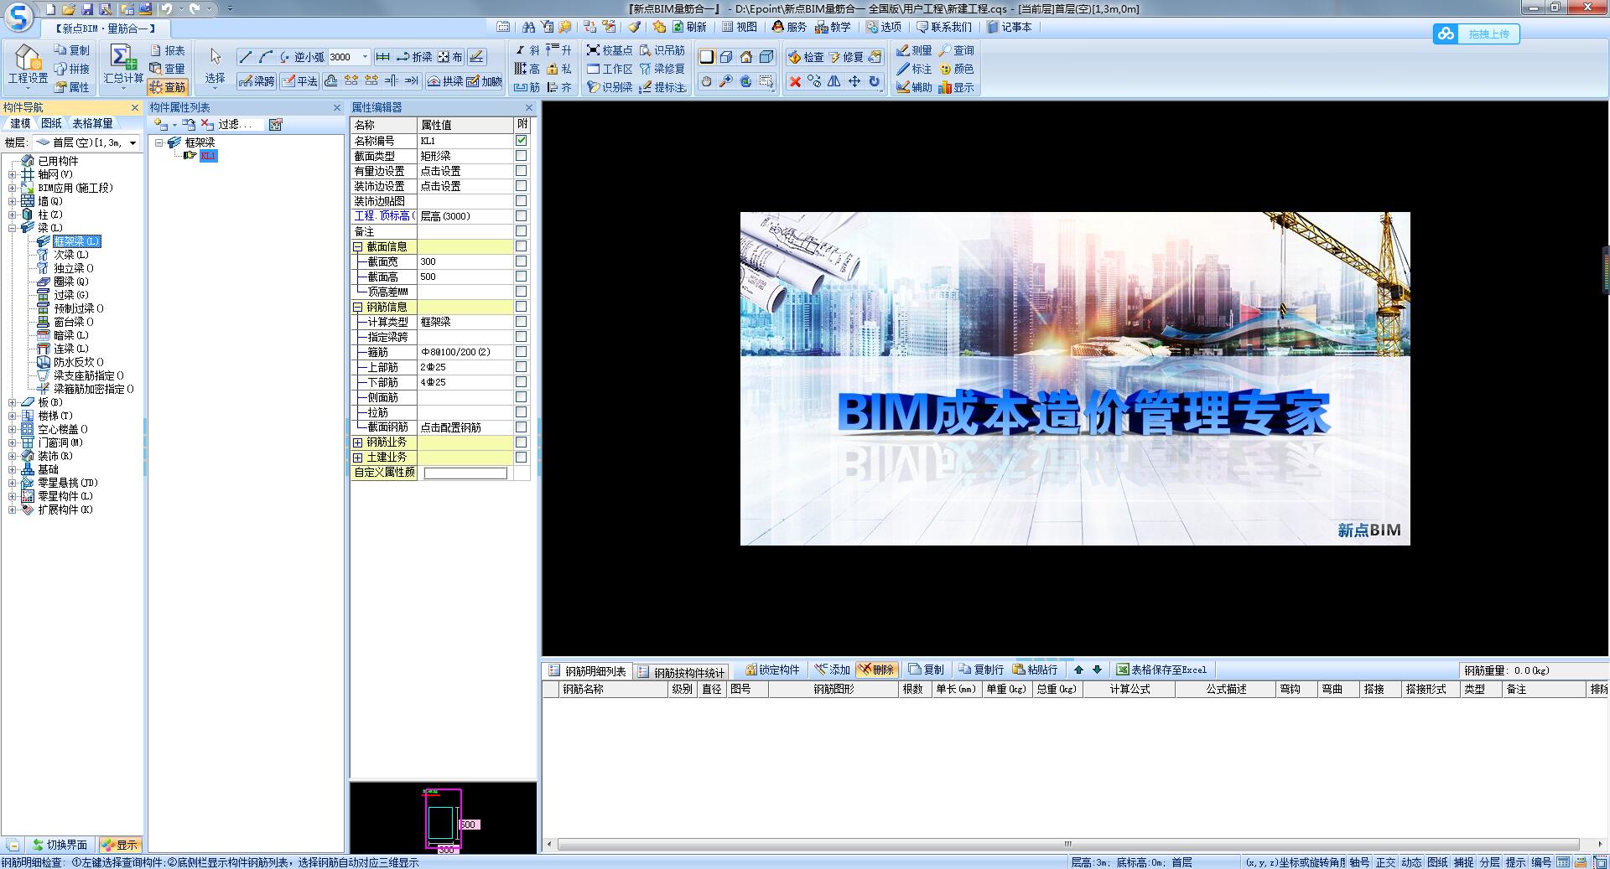This screenshot has width=1610, height=869.
Task: Click the move arrows tool
Action: click(x=854, y=81)
